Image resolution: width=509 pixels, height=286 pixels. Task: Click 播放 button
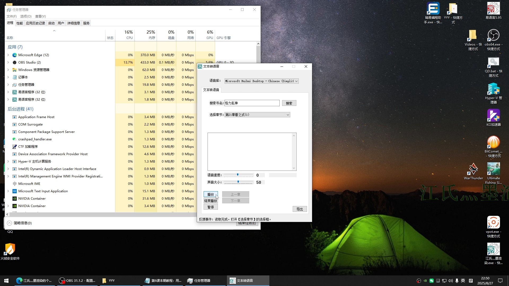click(x=211, y=194)
